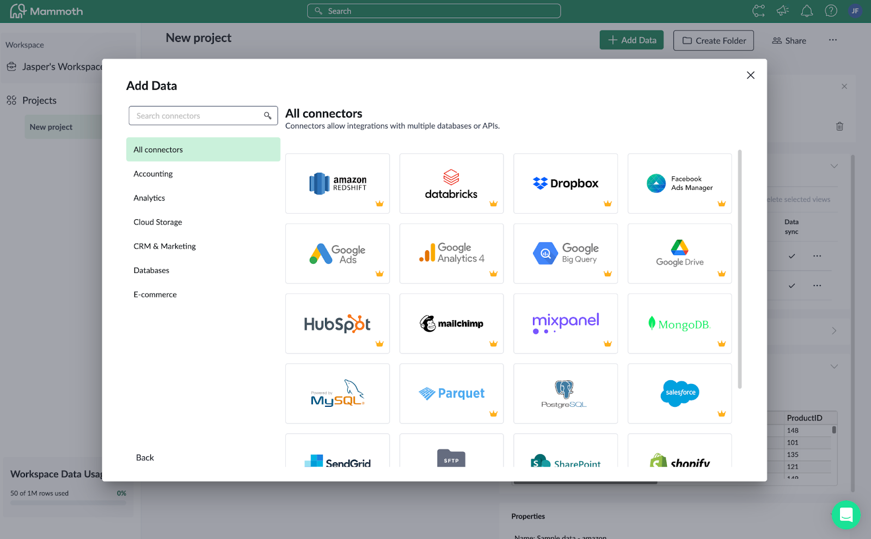This screenshot has height=539, width=871.
Task: Open the chat support widget
Action: [846, 515]
